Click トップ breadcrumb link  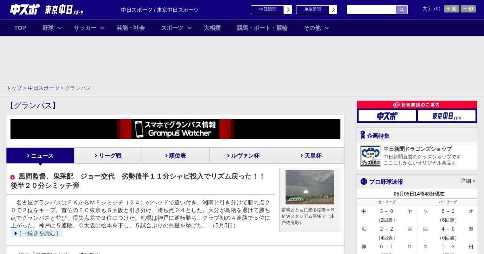(14, 88)
